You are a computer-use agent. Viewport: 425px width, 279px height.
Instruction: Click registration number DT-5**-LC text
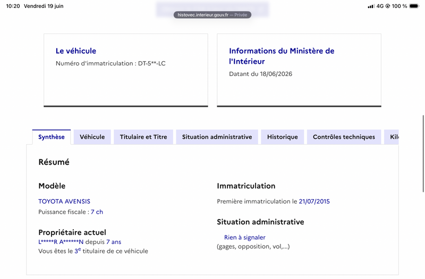152,63
